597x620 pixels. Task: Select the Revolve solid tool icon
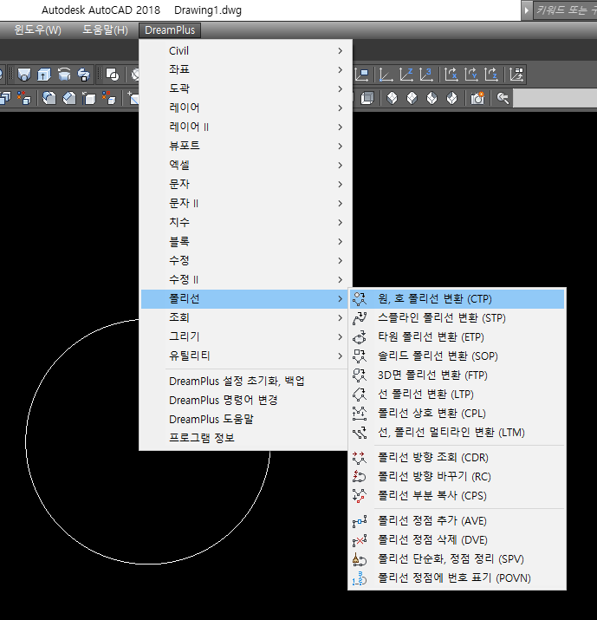coord(64,75)
